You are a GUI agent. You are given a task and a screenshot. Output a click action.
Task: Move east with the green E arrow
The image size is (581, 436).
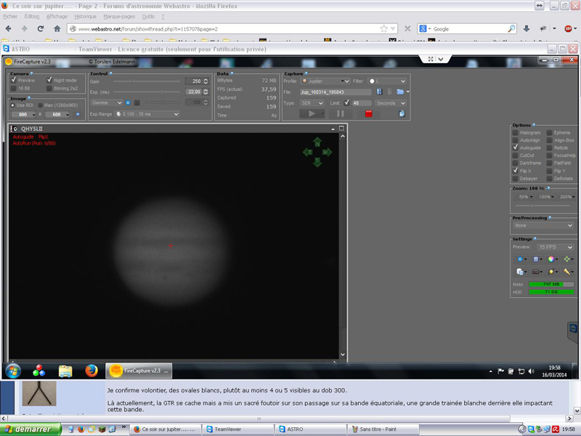point(308,152)
